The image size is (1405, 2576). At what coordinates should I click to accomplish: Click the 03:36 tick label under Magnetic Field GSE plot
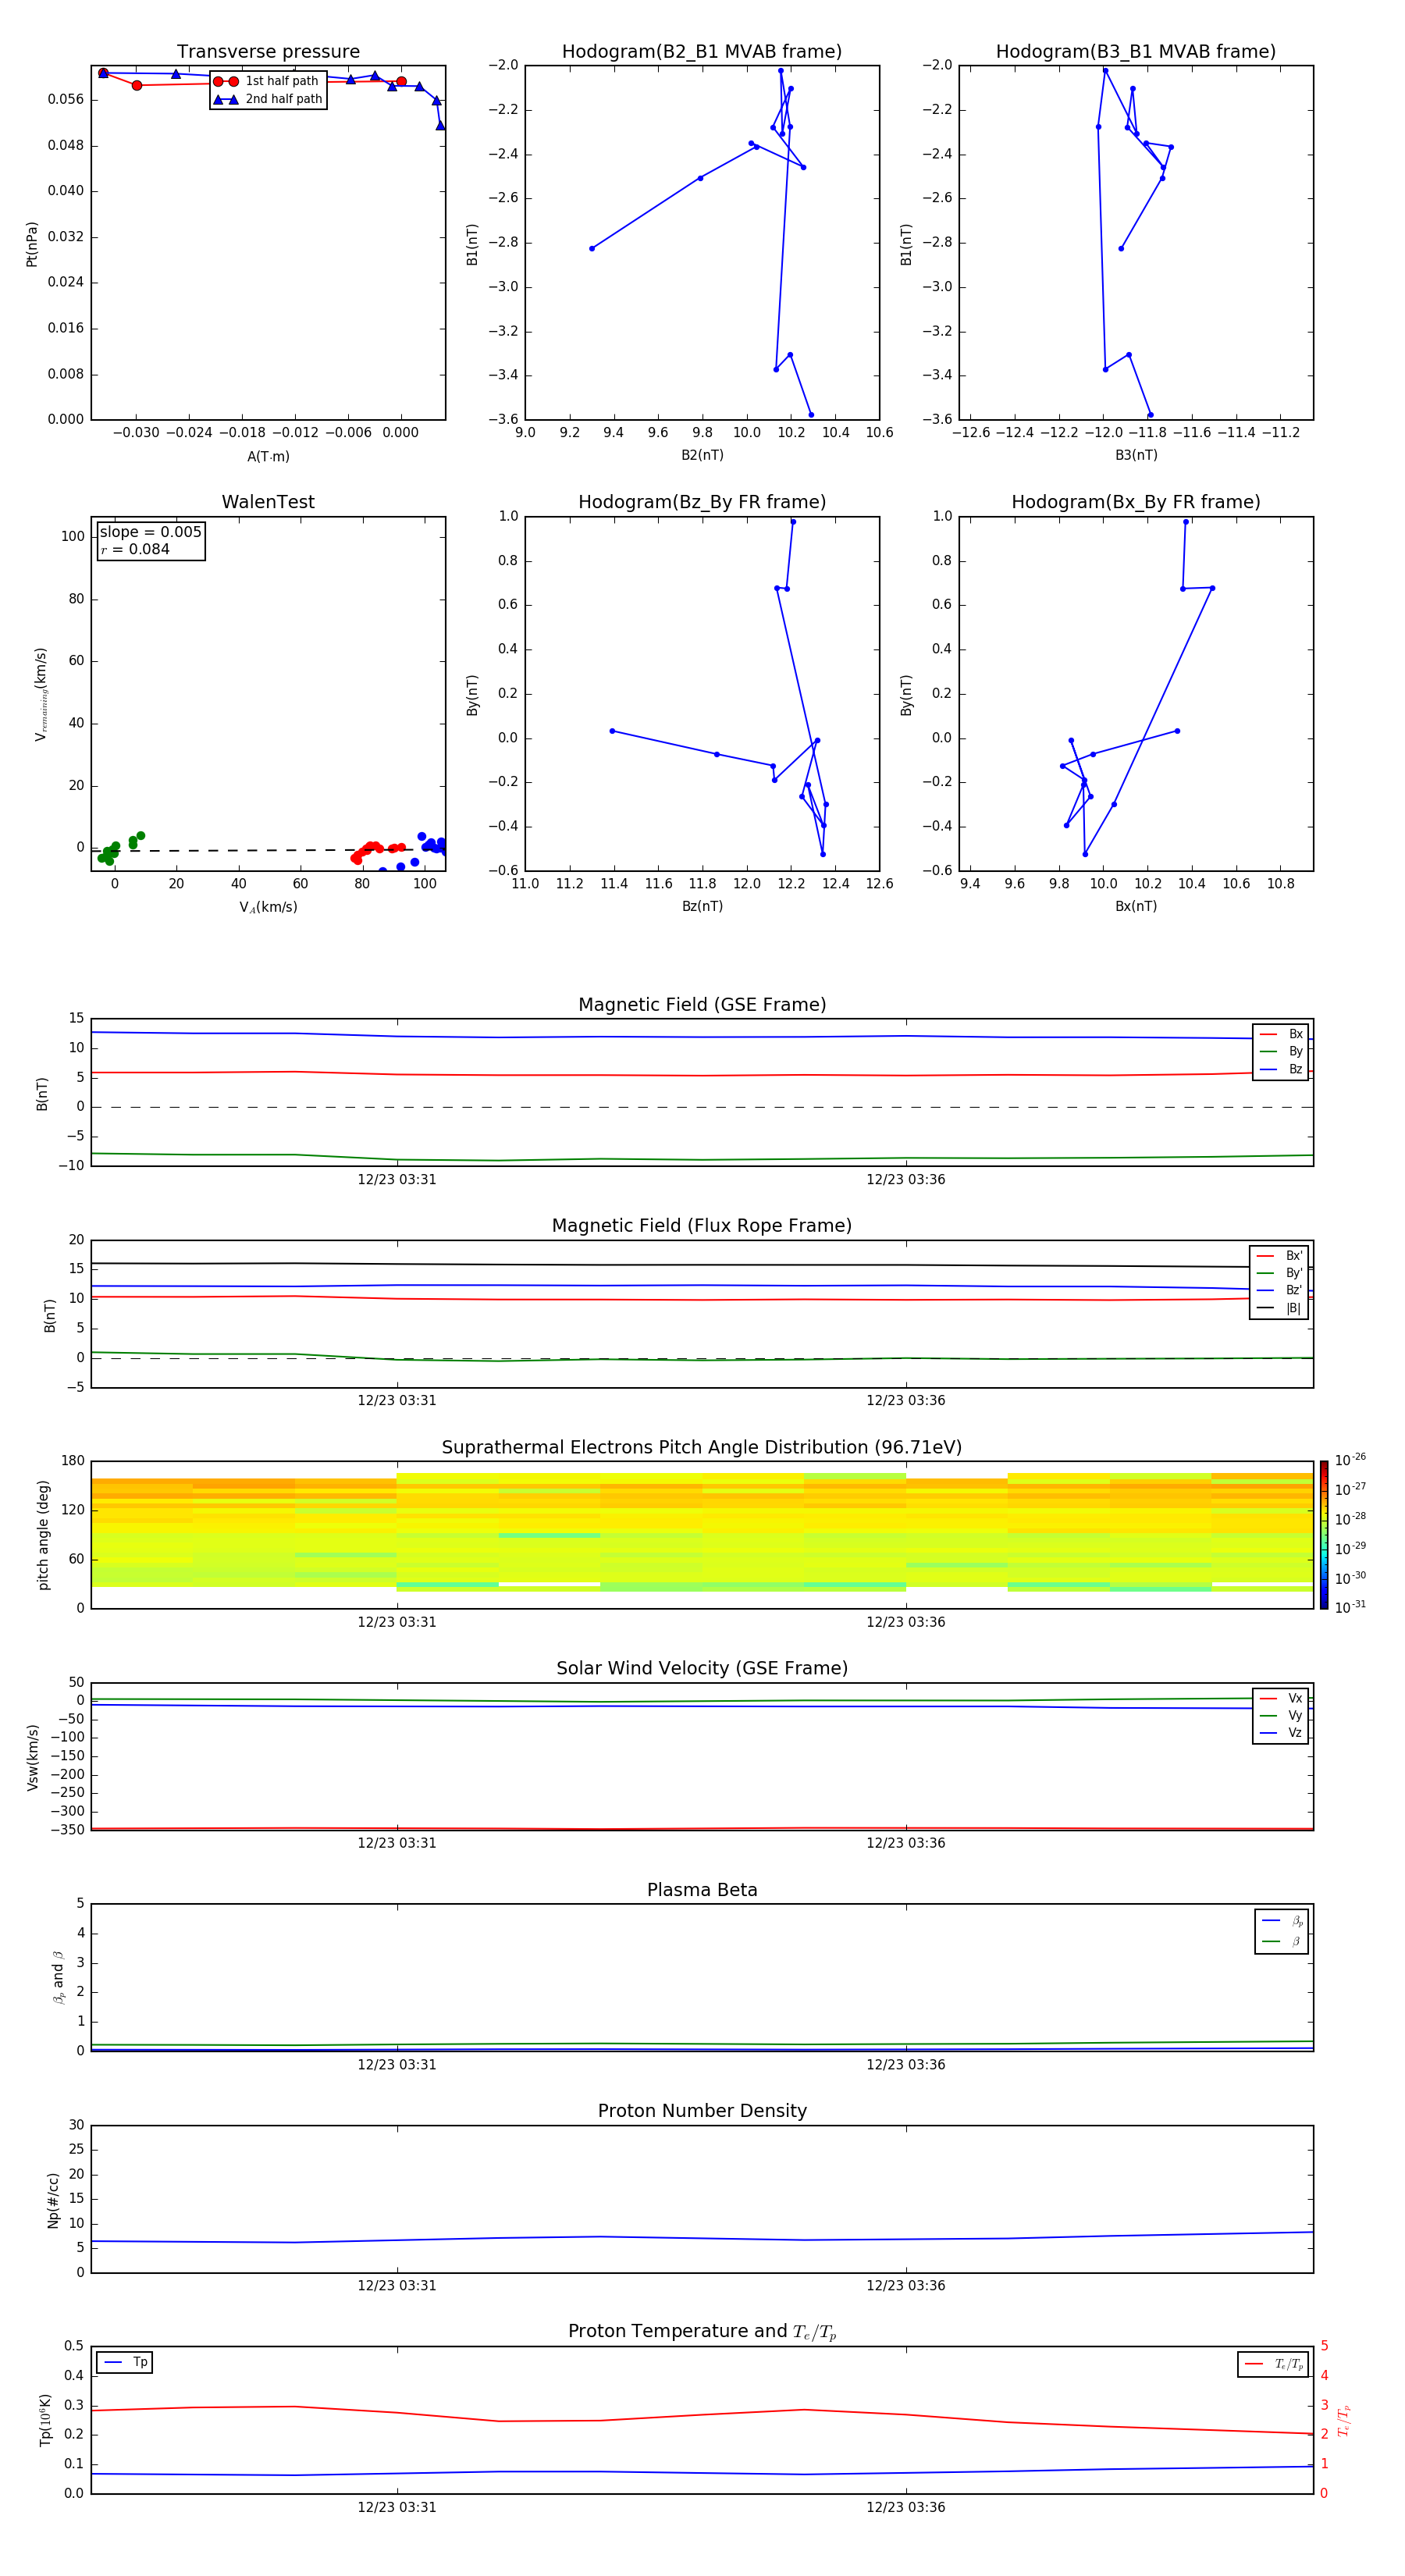coord(905,1179)
